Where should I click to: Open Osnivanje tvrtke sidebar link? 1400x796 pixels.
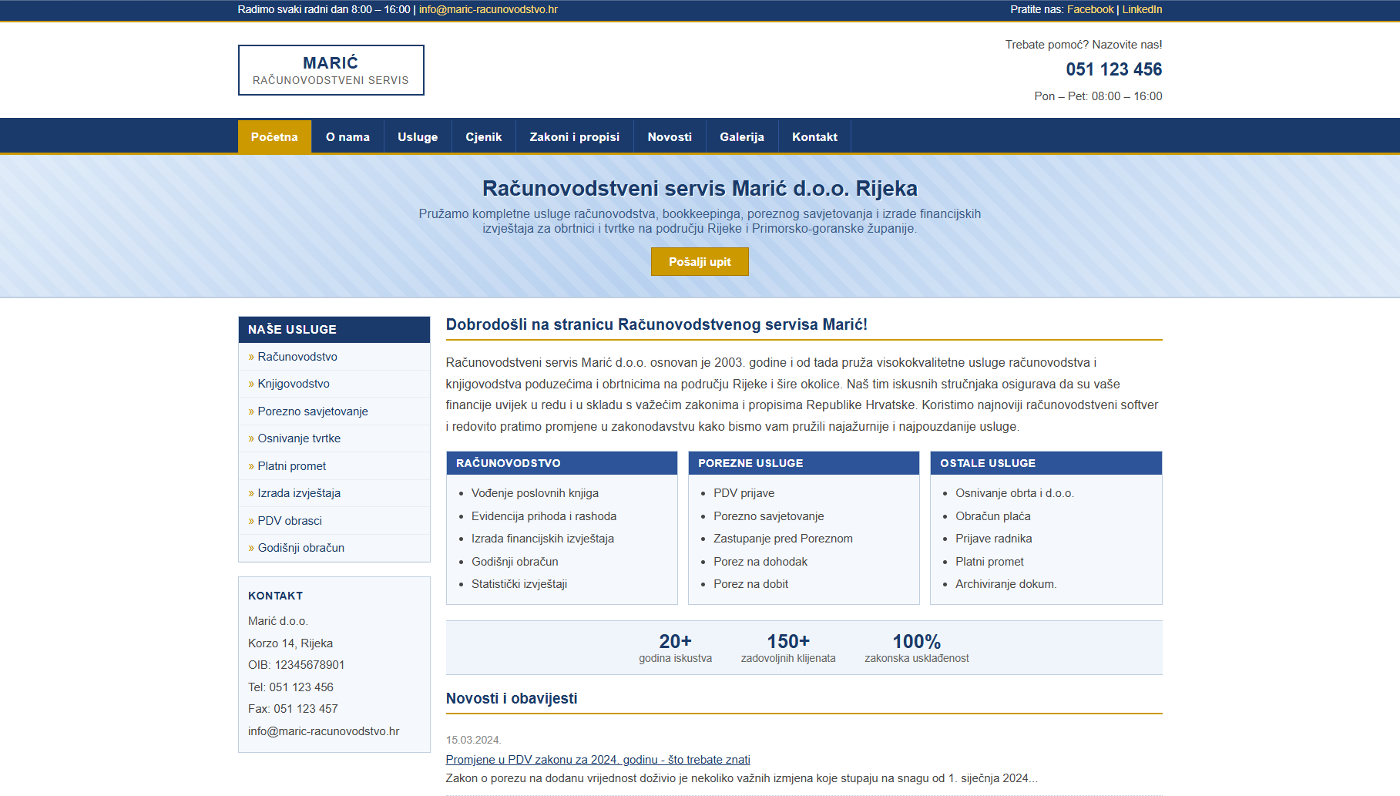point(334,438)
